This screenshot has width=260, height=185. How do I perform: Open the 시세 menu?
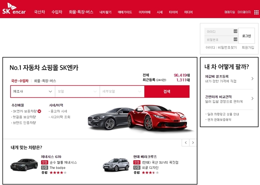pos(159,12)
